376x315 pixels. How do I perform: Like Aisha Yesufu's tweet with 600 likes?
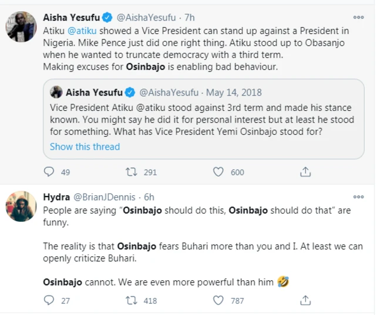[x=219, y=172]
